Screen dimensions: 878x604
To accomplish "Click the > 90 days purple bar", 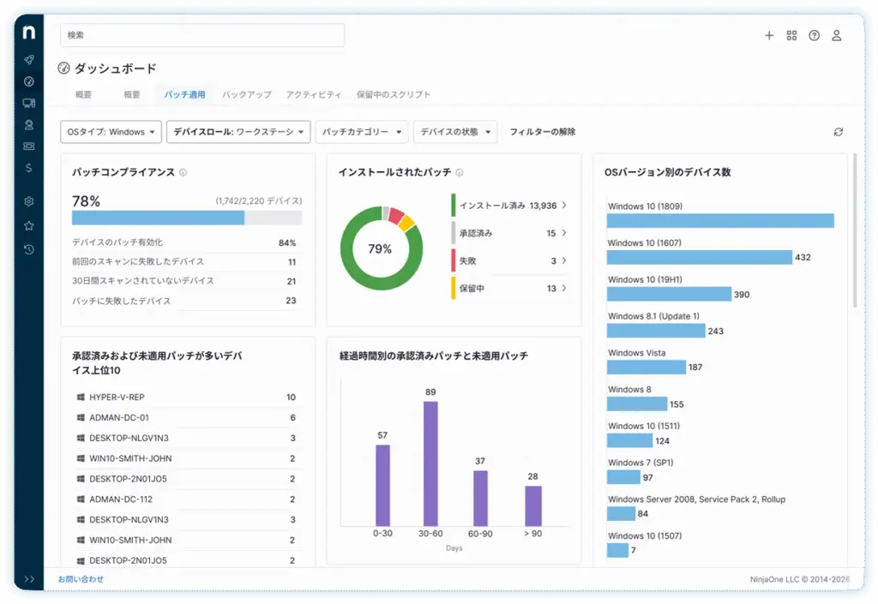I will pos(533,506).
